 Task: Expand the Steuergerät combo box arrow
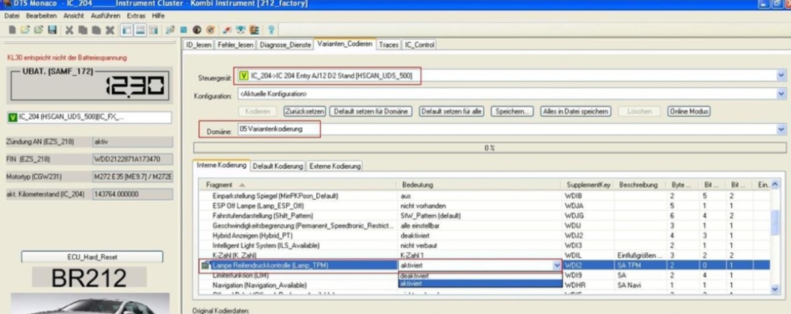coord(780,76)
